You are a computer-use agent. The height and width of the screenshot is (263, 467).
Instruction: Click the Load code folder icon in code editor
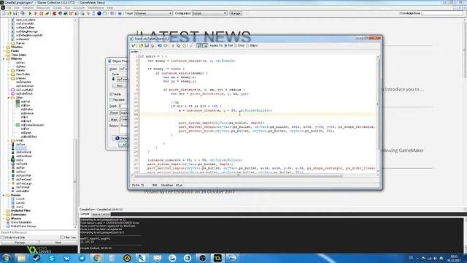(x=141, y=45)
